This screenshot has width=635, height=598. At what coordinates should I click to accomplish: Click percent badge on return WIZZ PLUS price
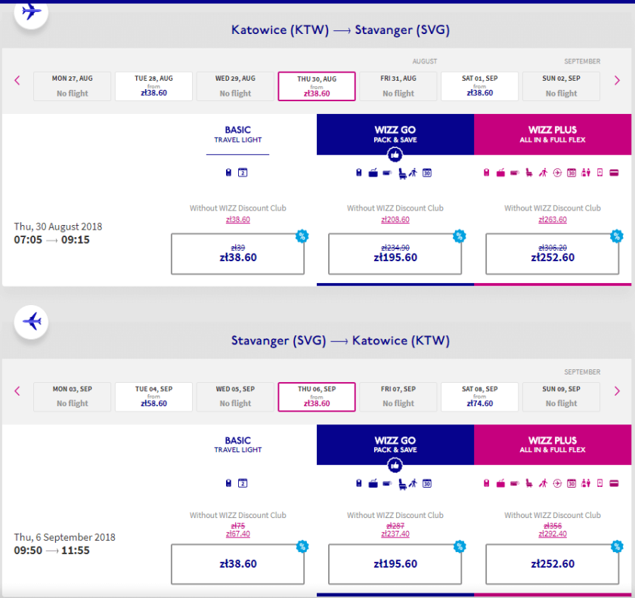(x=616, y=547)
